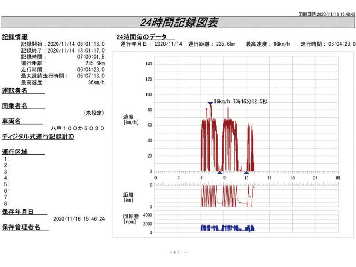Select the 保存年月日 heading
Viewport: 356px width, 267px height.
pyautogui.click(x=18, y=212)
